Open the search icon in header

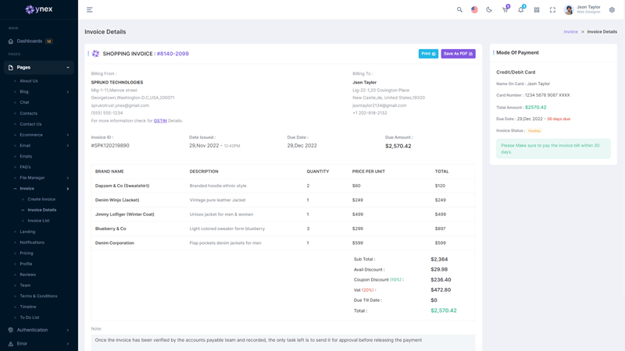(459, 10)
